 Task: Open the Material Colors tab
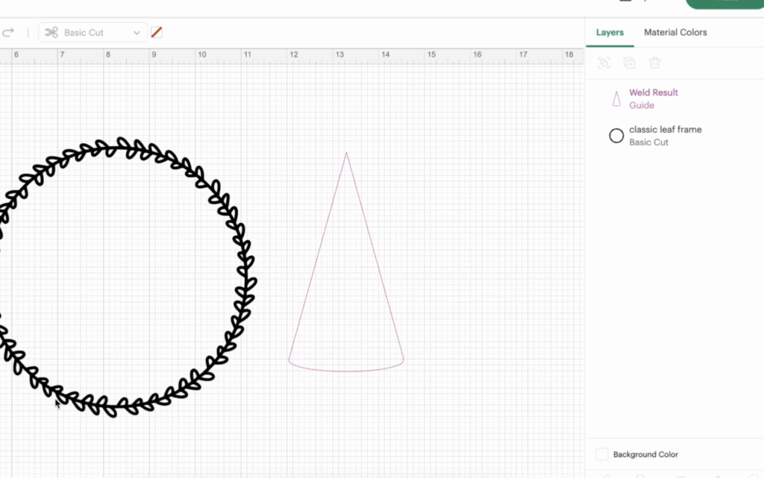coord(675,33)
